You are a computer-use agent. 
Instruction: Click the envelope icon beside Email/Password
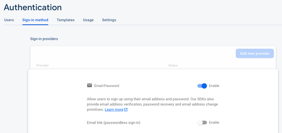tap(90, 85)
